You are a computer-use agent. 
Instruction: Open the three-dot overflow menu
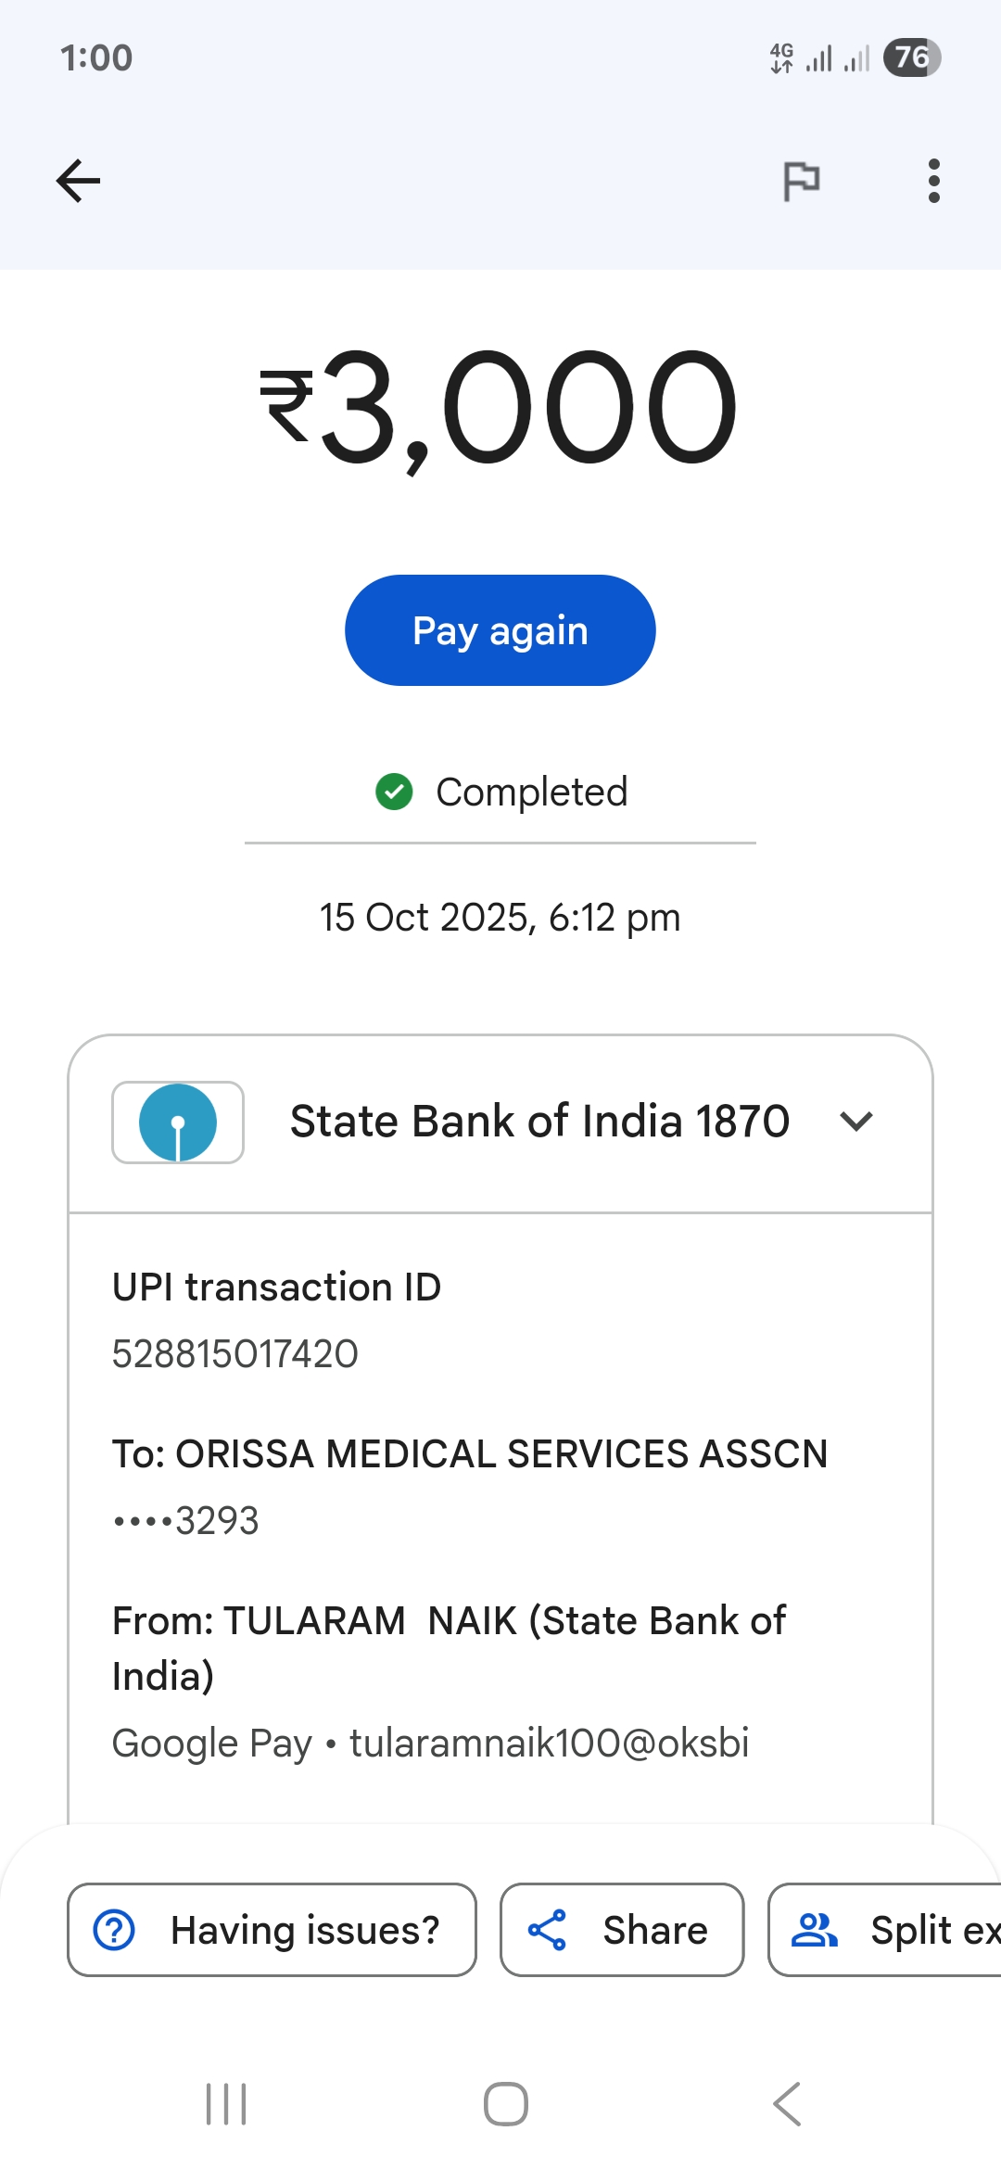(933, 181)
